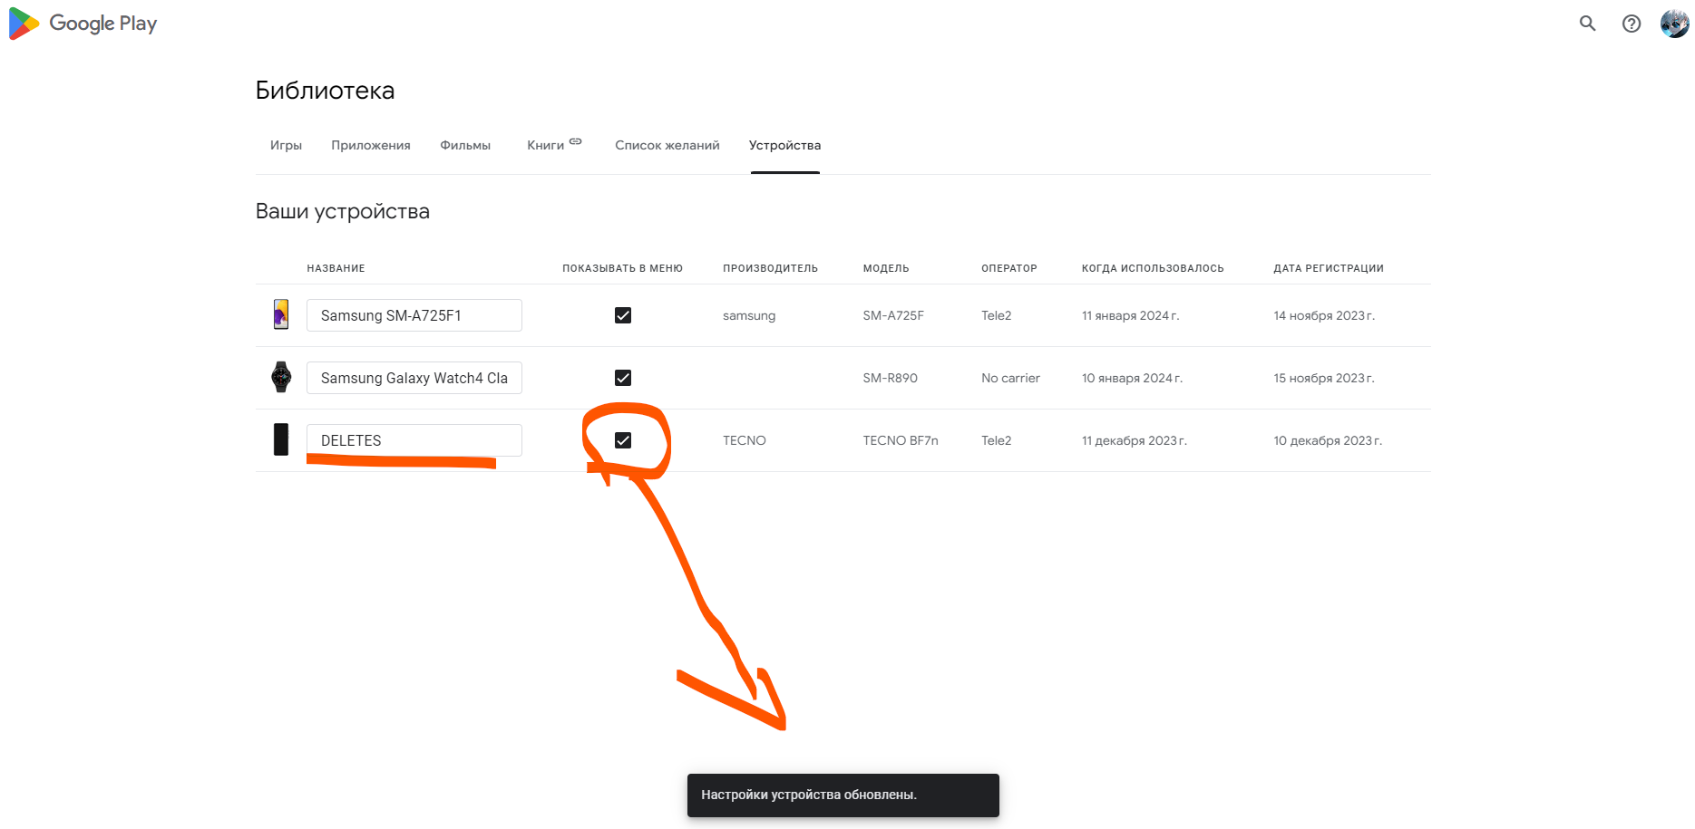Click the ПОКАЗЫВАТЬ В МЕНЮ column header
Viewport: 1695px width, 829px height.
pyautogui.click(x=622, y=268)
